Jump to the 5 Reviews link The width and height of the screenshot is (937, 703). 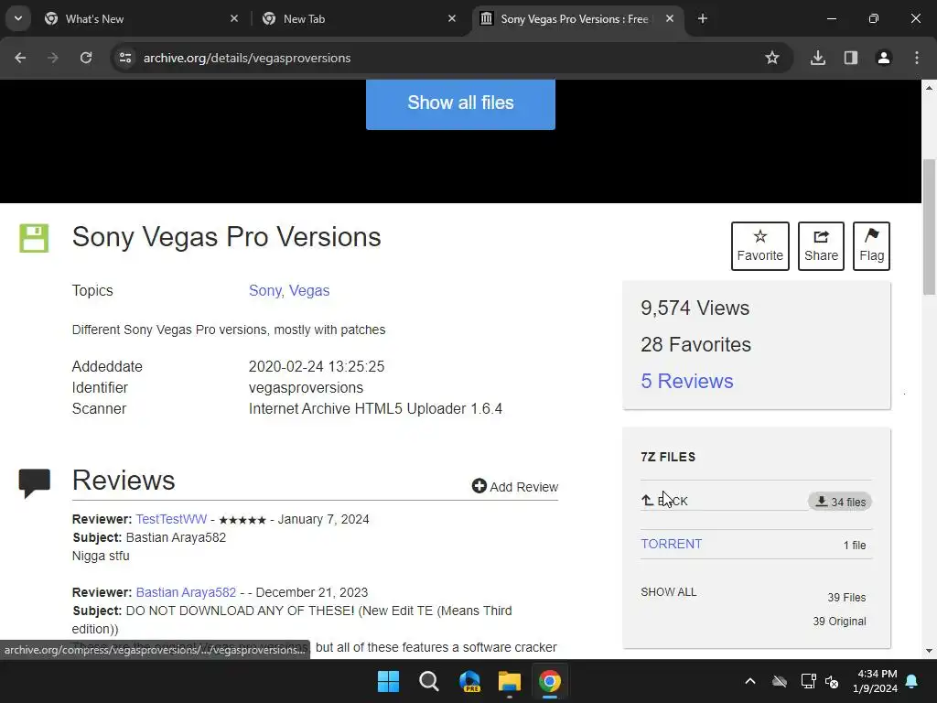[686, 382]
